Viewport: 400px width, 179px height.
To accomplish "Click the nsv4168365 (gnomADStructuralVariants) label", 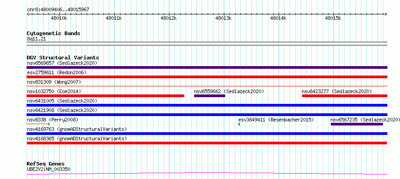I will (x=77, y=139).
